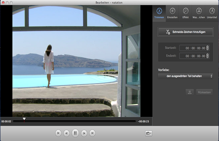Click the split marker icon button
The height and width of the screenshot is (141, 219).
tap(190, 92)
